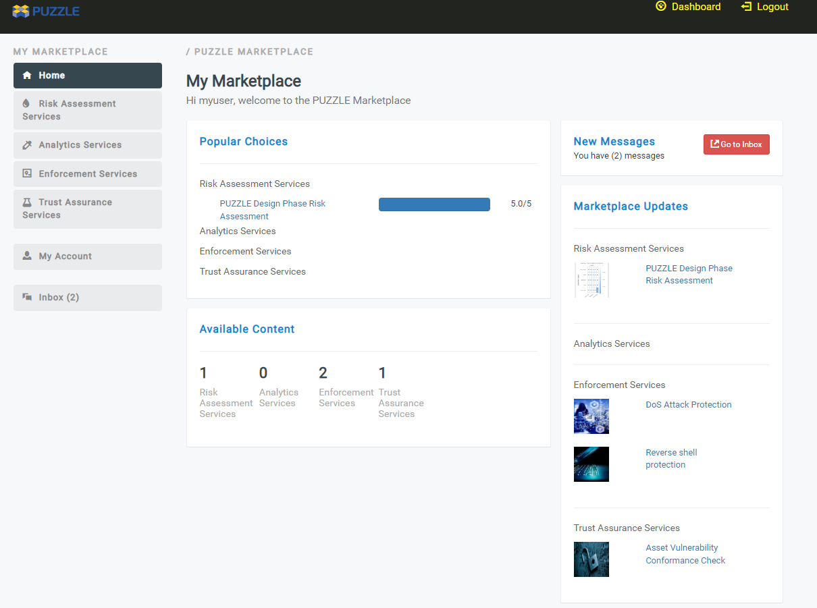Click the Reverse shell protection thumbnail
Image resolution: width=817 pixels, height=608 pixels.
(x=591, y=464)
